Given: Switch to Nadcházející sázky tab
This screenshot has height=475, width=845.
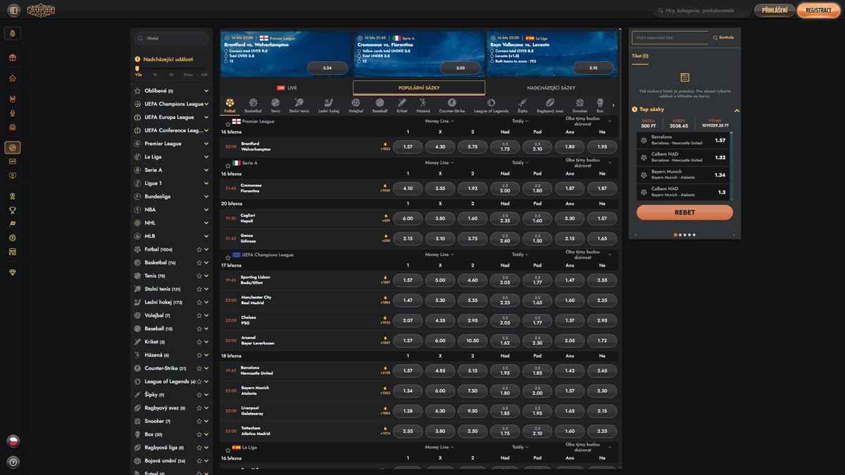Looking at the screenshot, I should click(x=551, y=88).
